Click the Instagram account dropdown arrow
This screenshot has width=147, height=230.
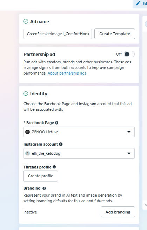(129, 153)
